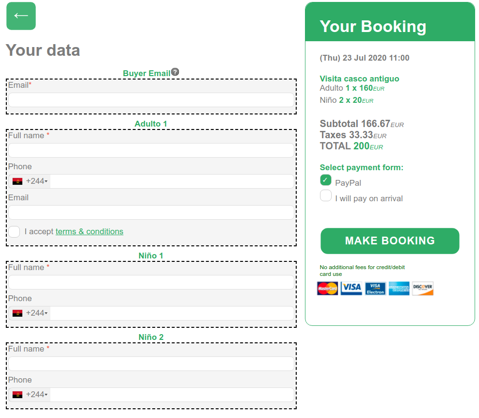Click the Adulto 1 Email input field
Screen dimensions: 479x418
pyautogui.click(x=151, y=212)
